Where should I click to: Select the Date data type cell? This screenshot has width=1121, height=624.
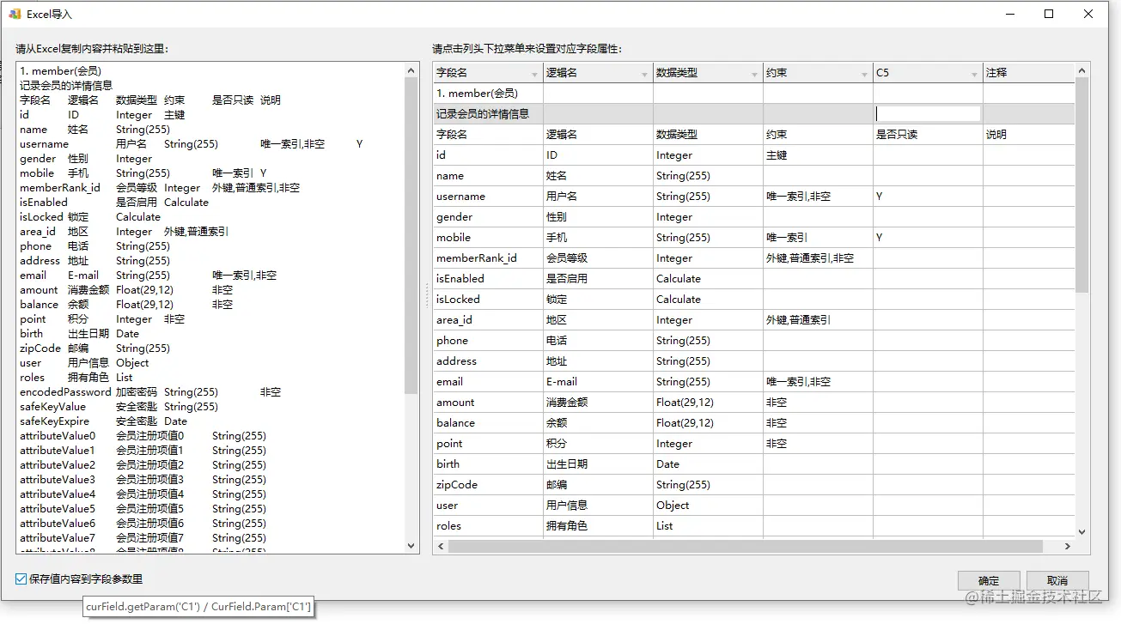point(708,463)
